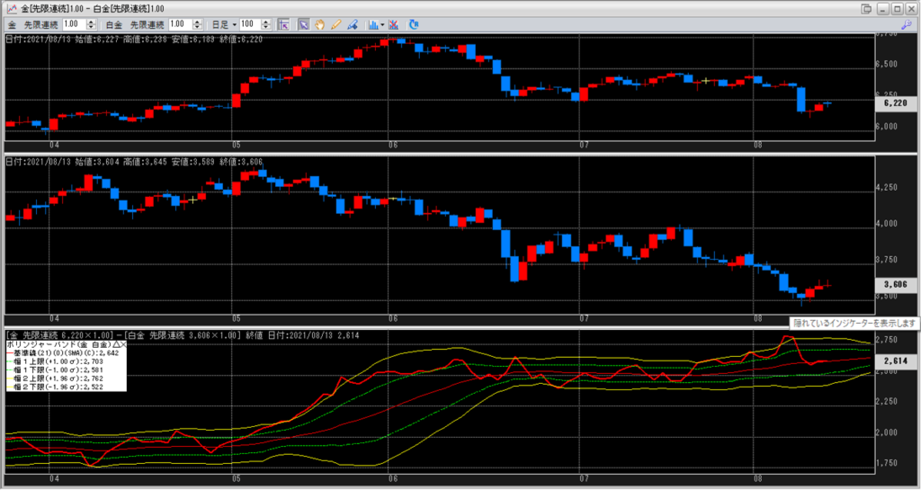Select the pencil drawing tool
921x490 pixels.
pyautogui.click(x=335, y=23)
